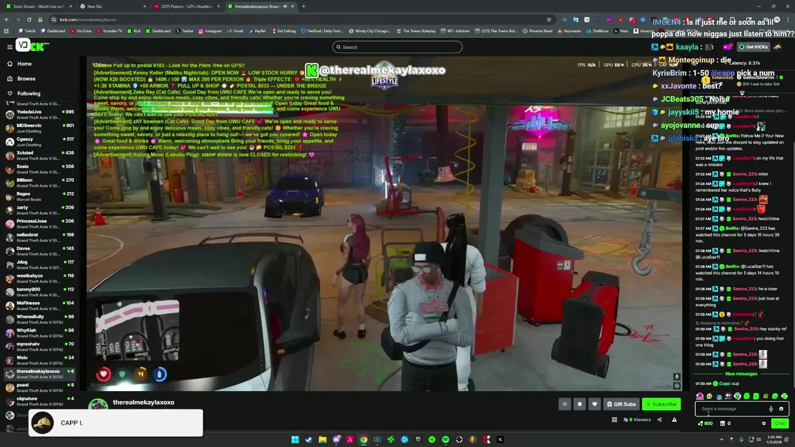Open WhyKiah channel in sidebar
Viewport: 795px width, 447px height.
(x=39, y=333)
